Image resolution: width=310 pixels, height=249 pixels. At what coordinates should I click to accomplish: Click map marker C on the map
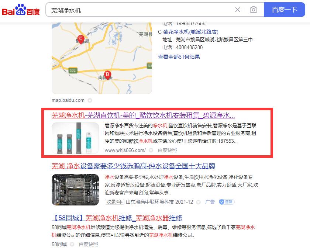point(80,39)
